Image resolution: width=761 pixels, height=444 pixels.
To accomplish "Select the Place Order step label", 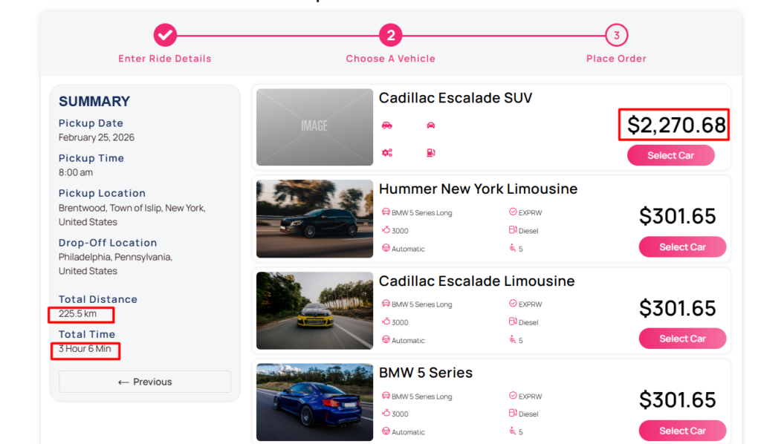I will click(x=616, y=58).
